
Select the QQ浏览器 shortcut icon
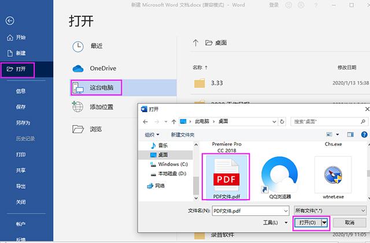pyautogui.click(x=280, y=179)
